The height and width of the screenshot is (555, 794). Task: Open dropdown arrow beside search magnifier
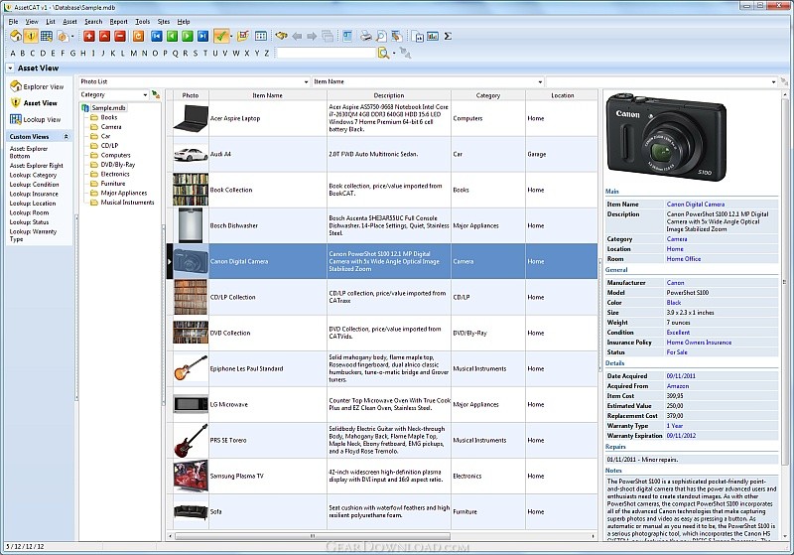point(393,53)
